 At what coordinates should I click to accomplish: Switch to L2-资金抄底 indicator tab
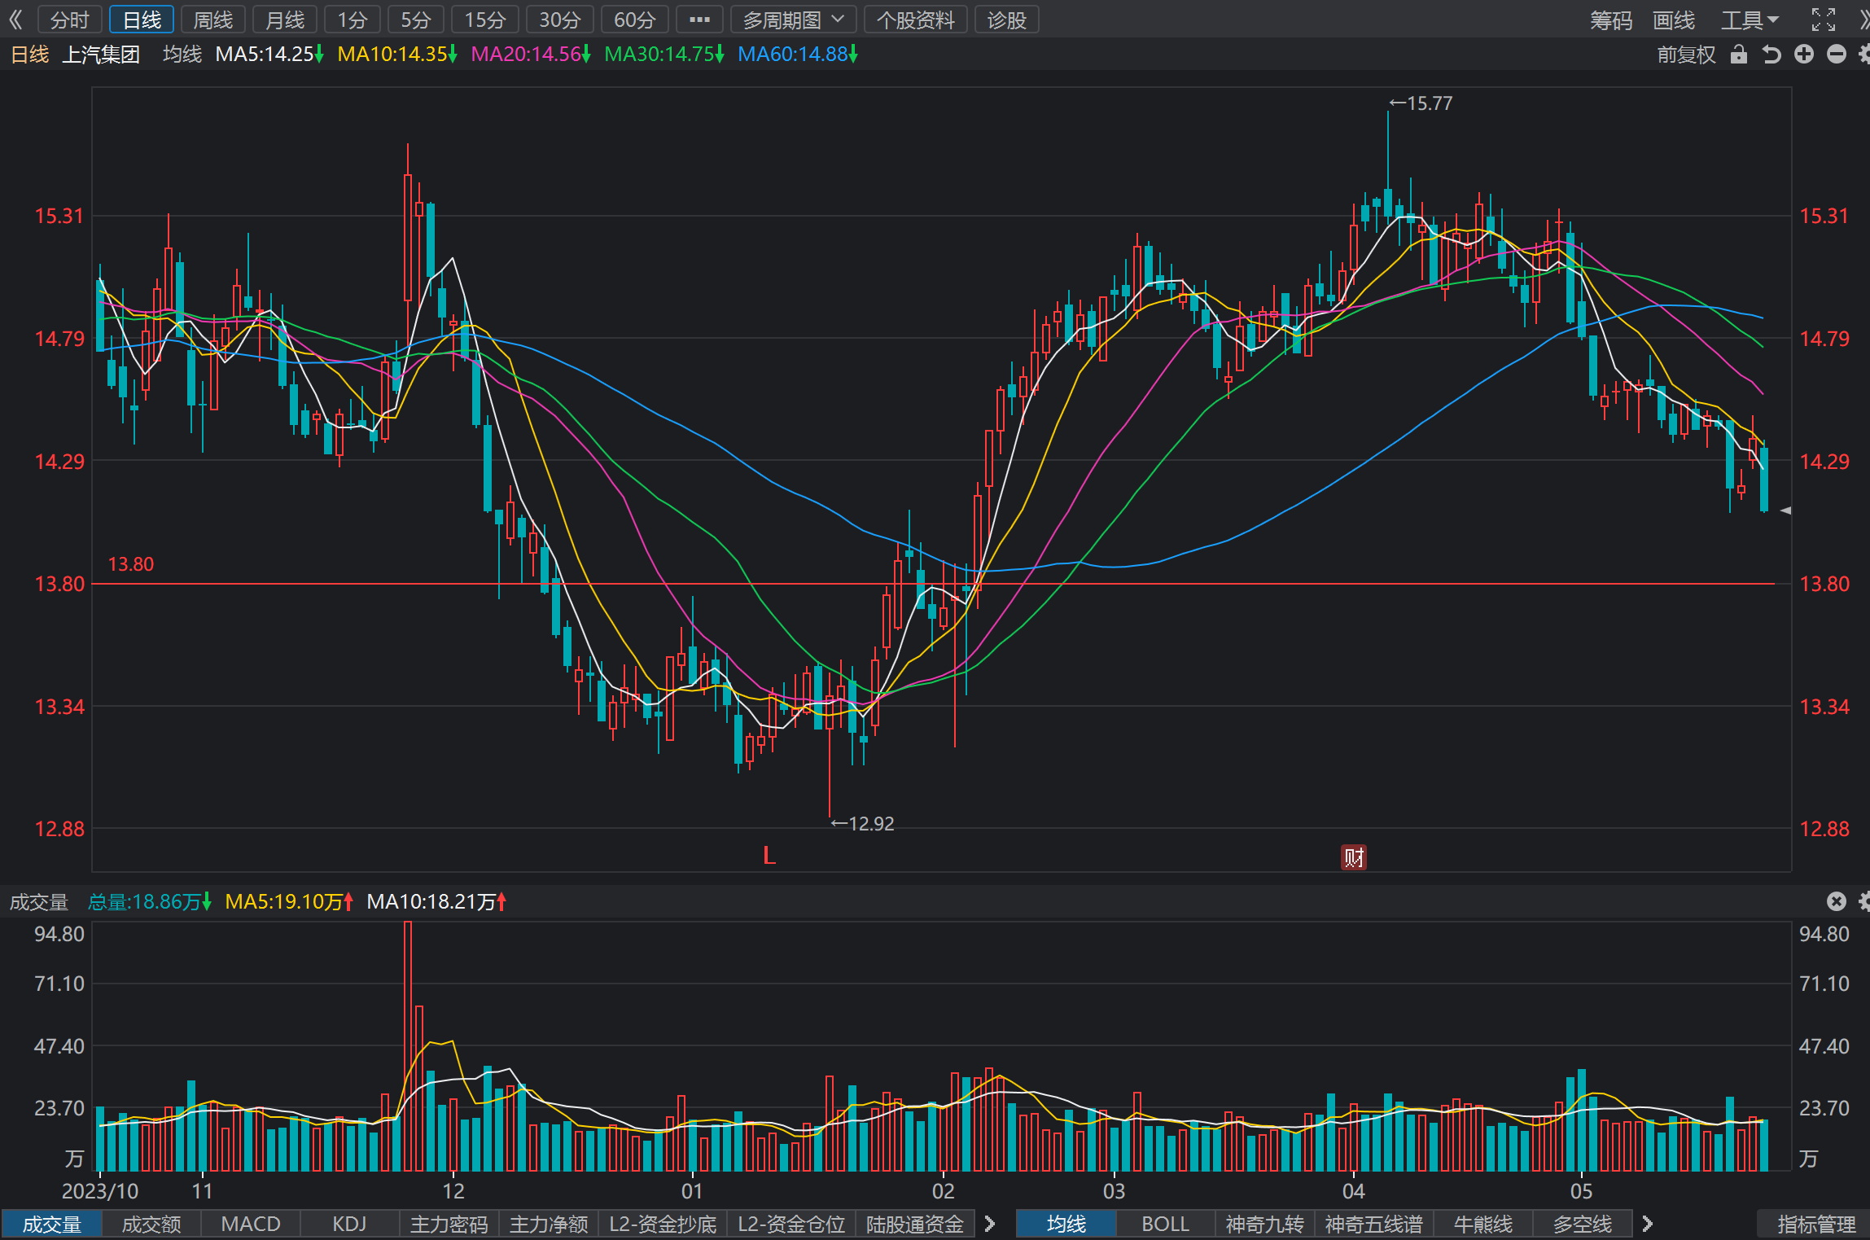click(x=663, y=1225)
